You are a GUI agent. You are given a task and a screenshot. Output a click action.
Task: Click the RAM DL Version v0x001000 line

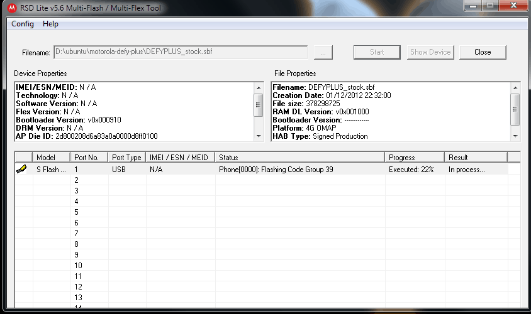coord(321,112)
